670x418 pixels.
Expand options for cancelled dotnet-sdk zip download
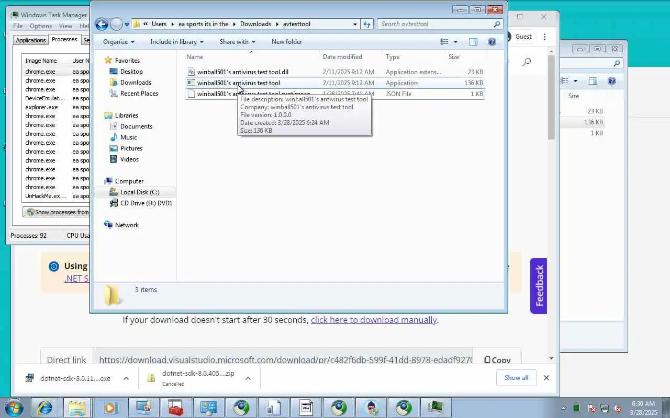248,378
